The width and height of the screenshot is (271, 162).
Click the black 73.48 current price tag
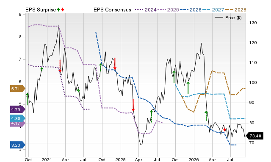(254, 136)
